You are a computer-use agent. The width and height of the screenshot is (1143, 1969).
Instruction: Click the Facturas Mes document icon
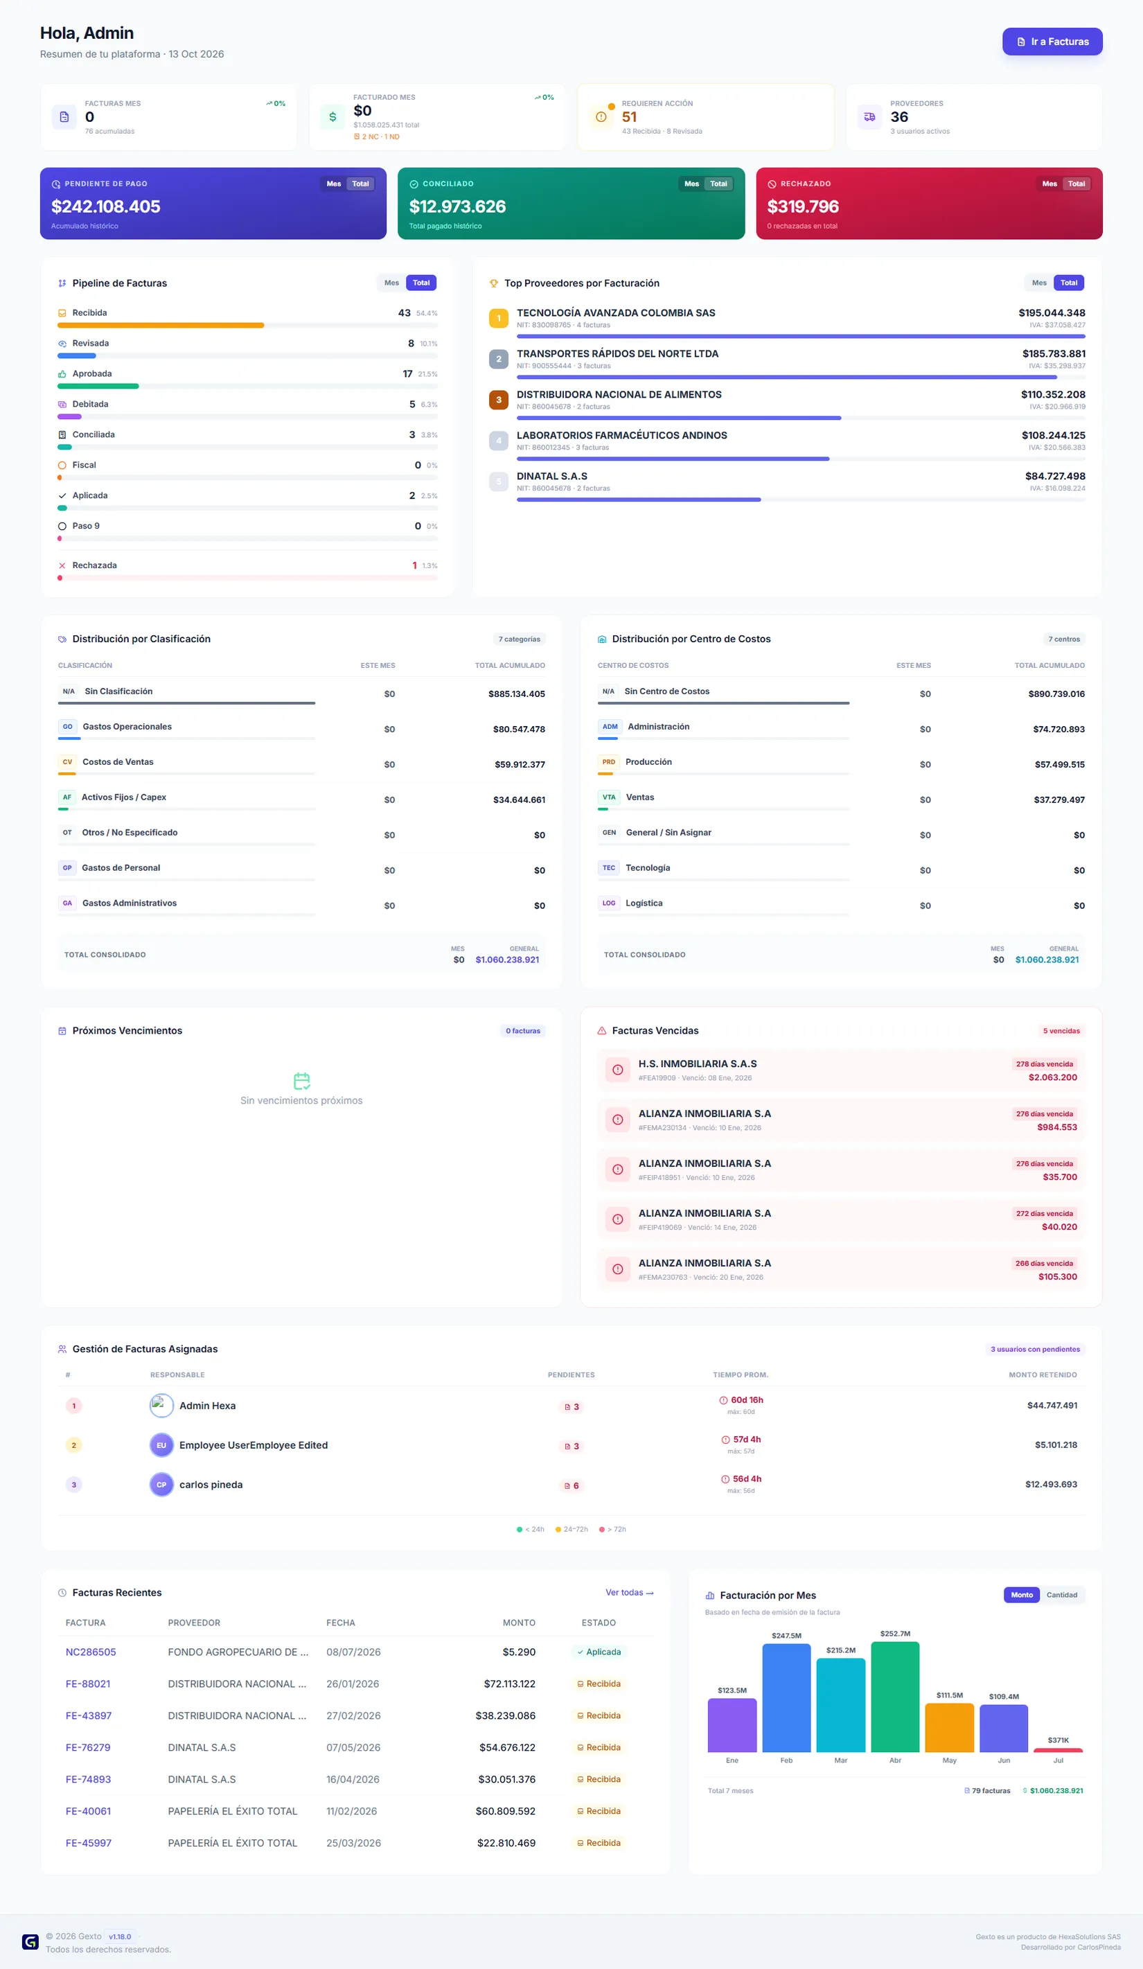[64, 117]
